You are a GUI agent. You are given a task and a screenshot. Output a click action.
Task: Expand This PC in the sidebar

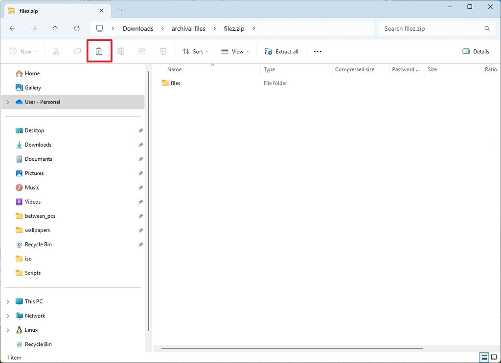8,301
